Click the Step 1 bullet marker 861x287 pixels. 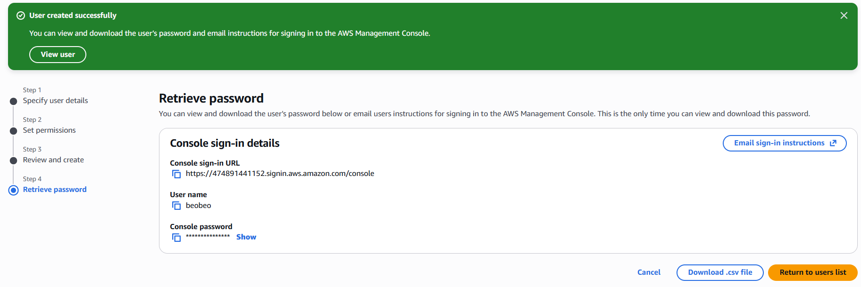(x=14, y=101)
